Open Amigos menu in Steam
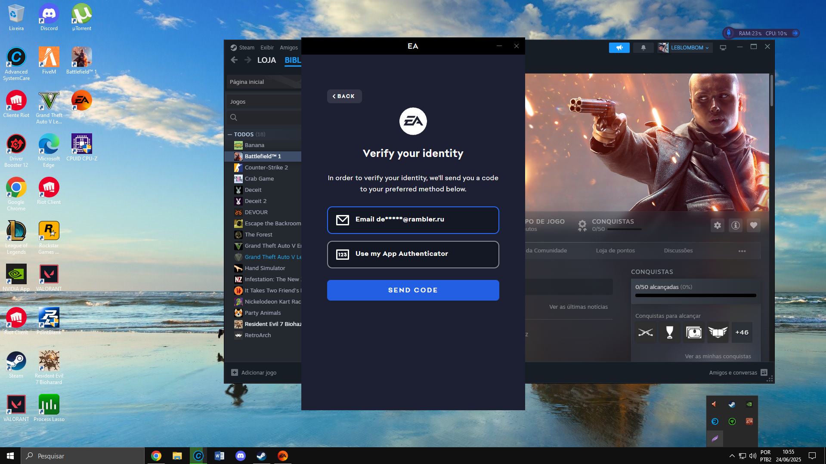 point(289,48)
